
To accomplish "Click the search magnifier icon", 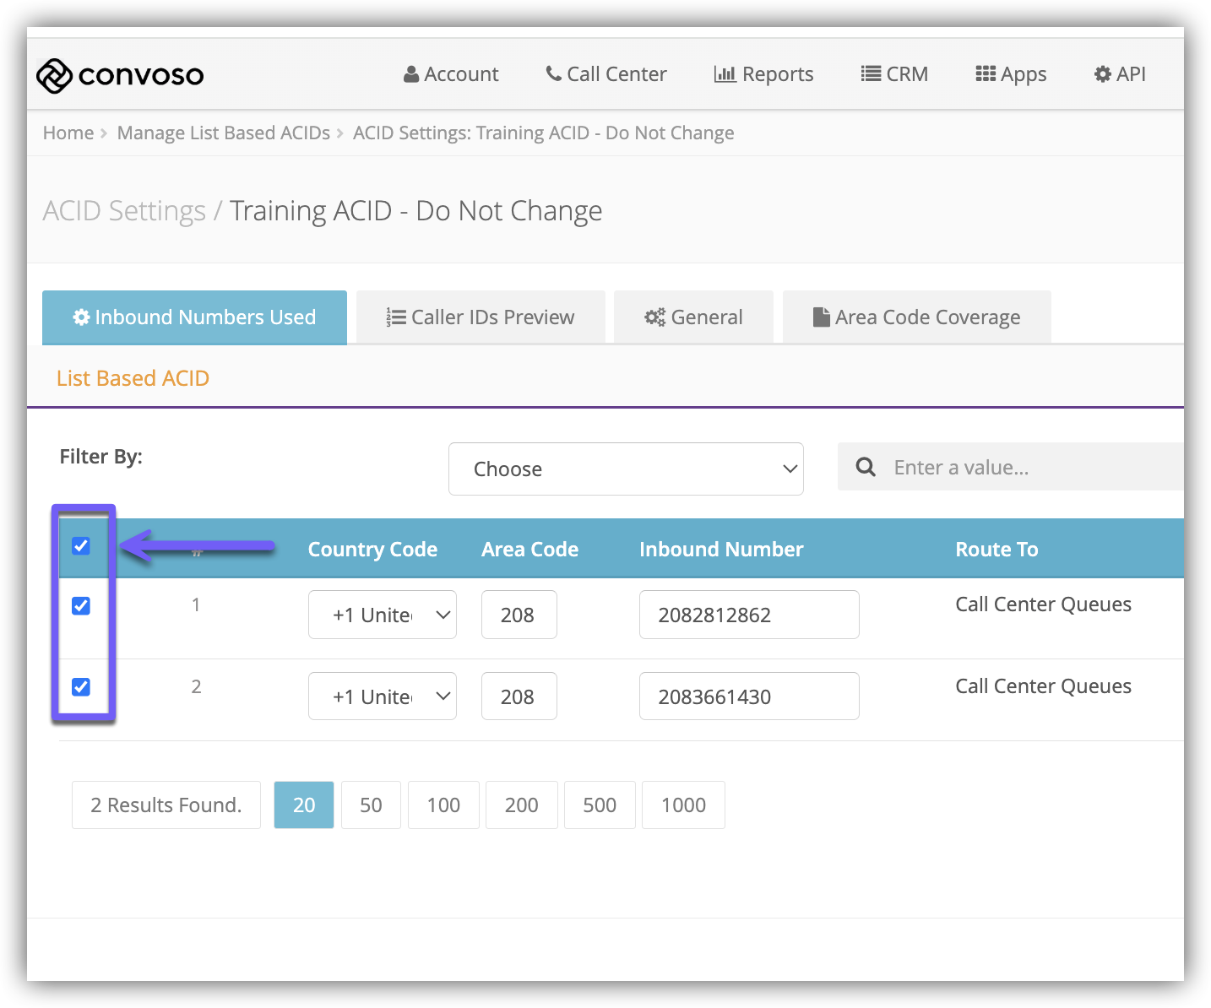I will [x=866, y=467].
